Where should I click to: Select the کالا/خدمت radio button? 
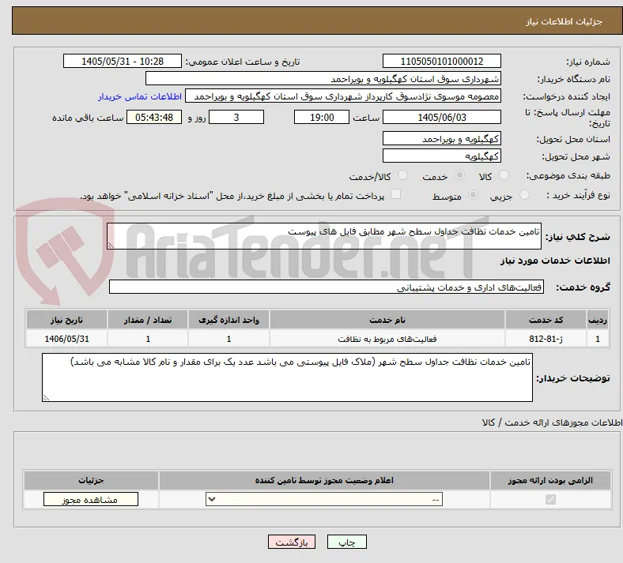[402, 175]
